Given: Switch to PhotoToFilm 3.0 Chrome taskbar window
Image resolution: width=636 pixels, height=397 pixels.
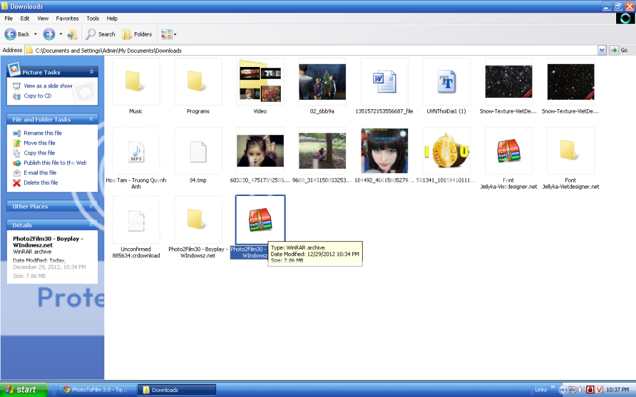Looking at the screenshot, I should click(97, 390).
